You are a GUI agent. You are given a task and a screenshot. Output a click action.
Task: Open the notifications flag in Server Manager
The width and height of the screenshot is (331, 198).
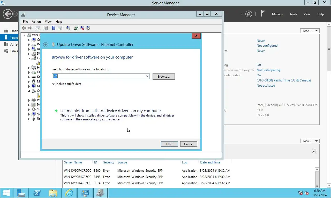263,14
